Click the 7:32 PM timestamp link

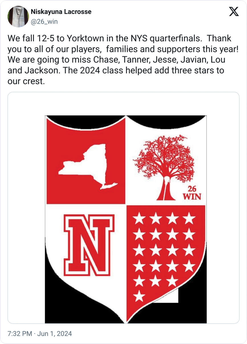tap(20, 333)
